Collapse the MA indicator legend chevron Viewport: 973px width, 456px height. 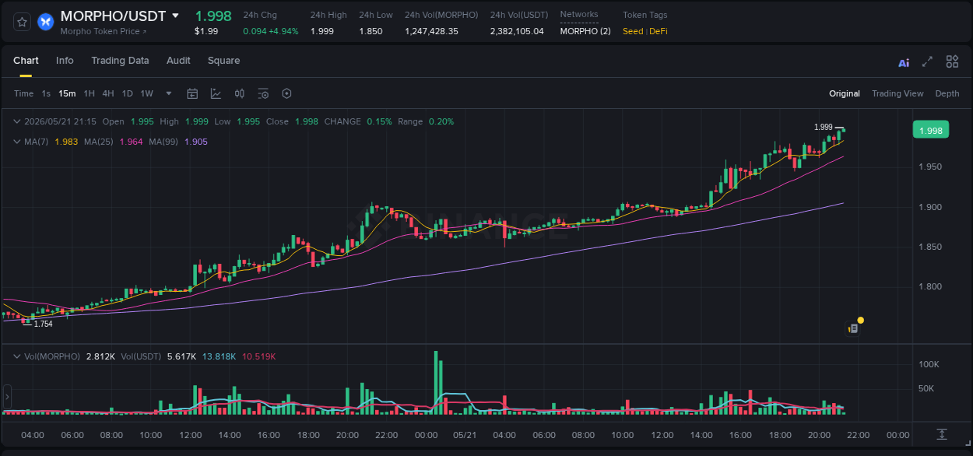[x=17, y=142]
